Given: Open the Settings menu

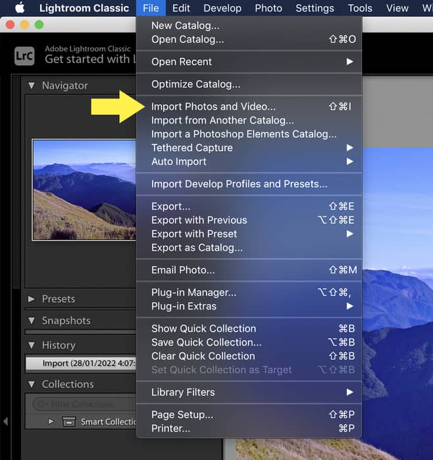Looking at the screenshot, I should click(315, 8).
